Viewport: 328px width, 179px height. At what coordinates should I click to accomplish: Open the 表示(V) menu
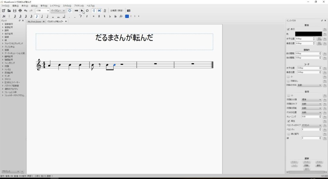tap(25, 6)
